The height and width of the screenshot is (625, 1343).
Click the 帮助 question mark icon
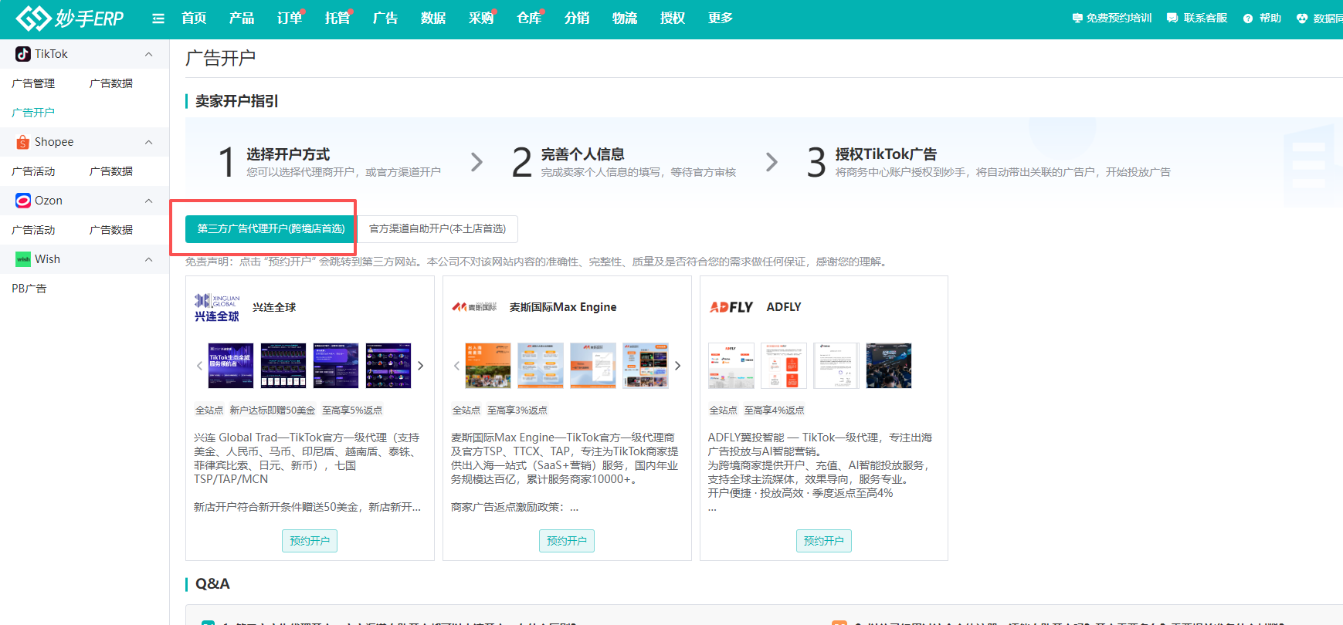point(1248,19)
